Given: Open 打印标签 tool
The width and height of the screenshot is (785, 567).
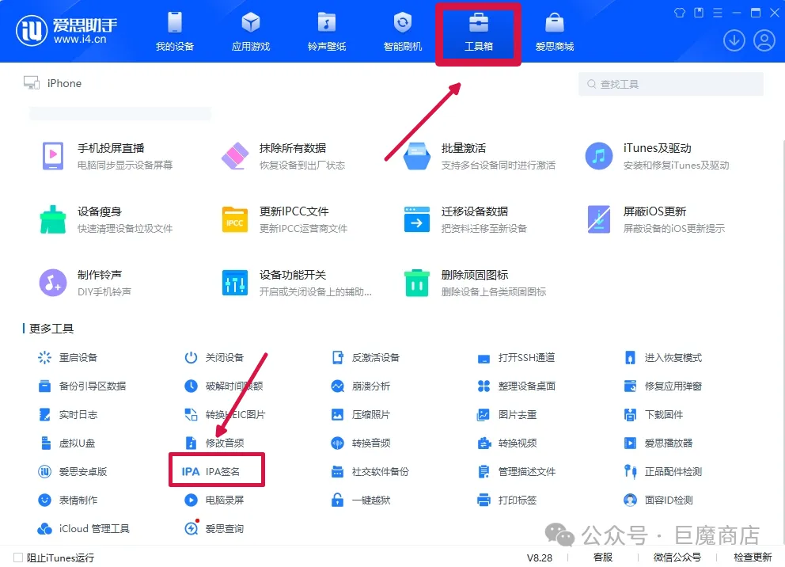Looking at the screenshot, I should [506, 500].
